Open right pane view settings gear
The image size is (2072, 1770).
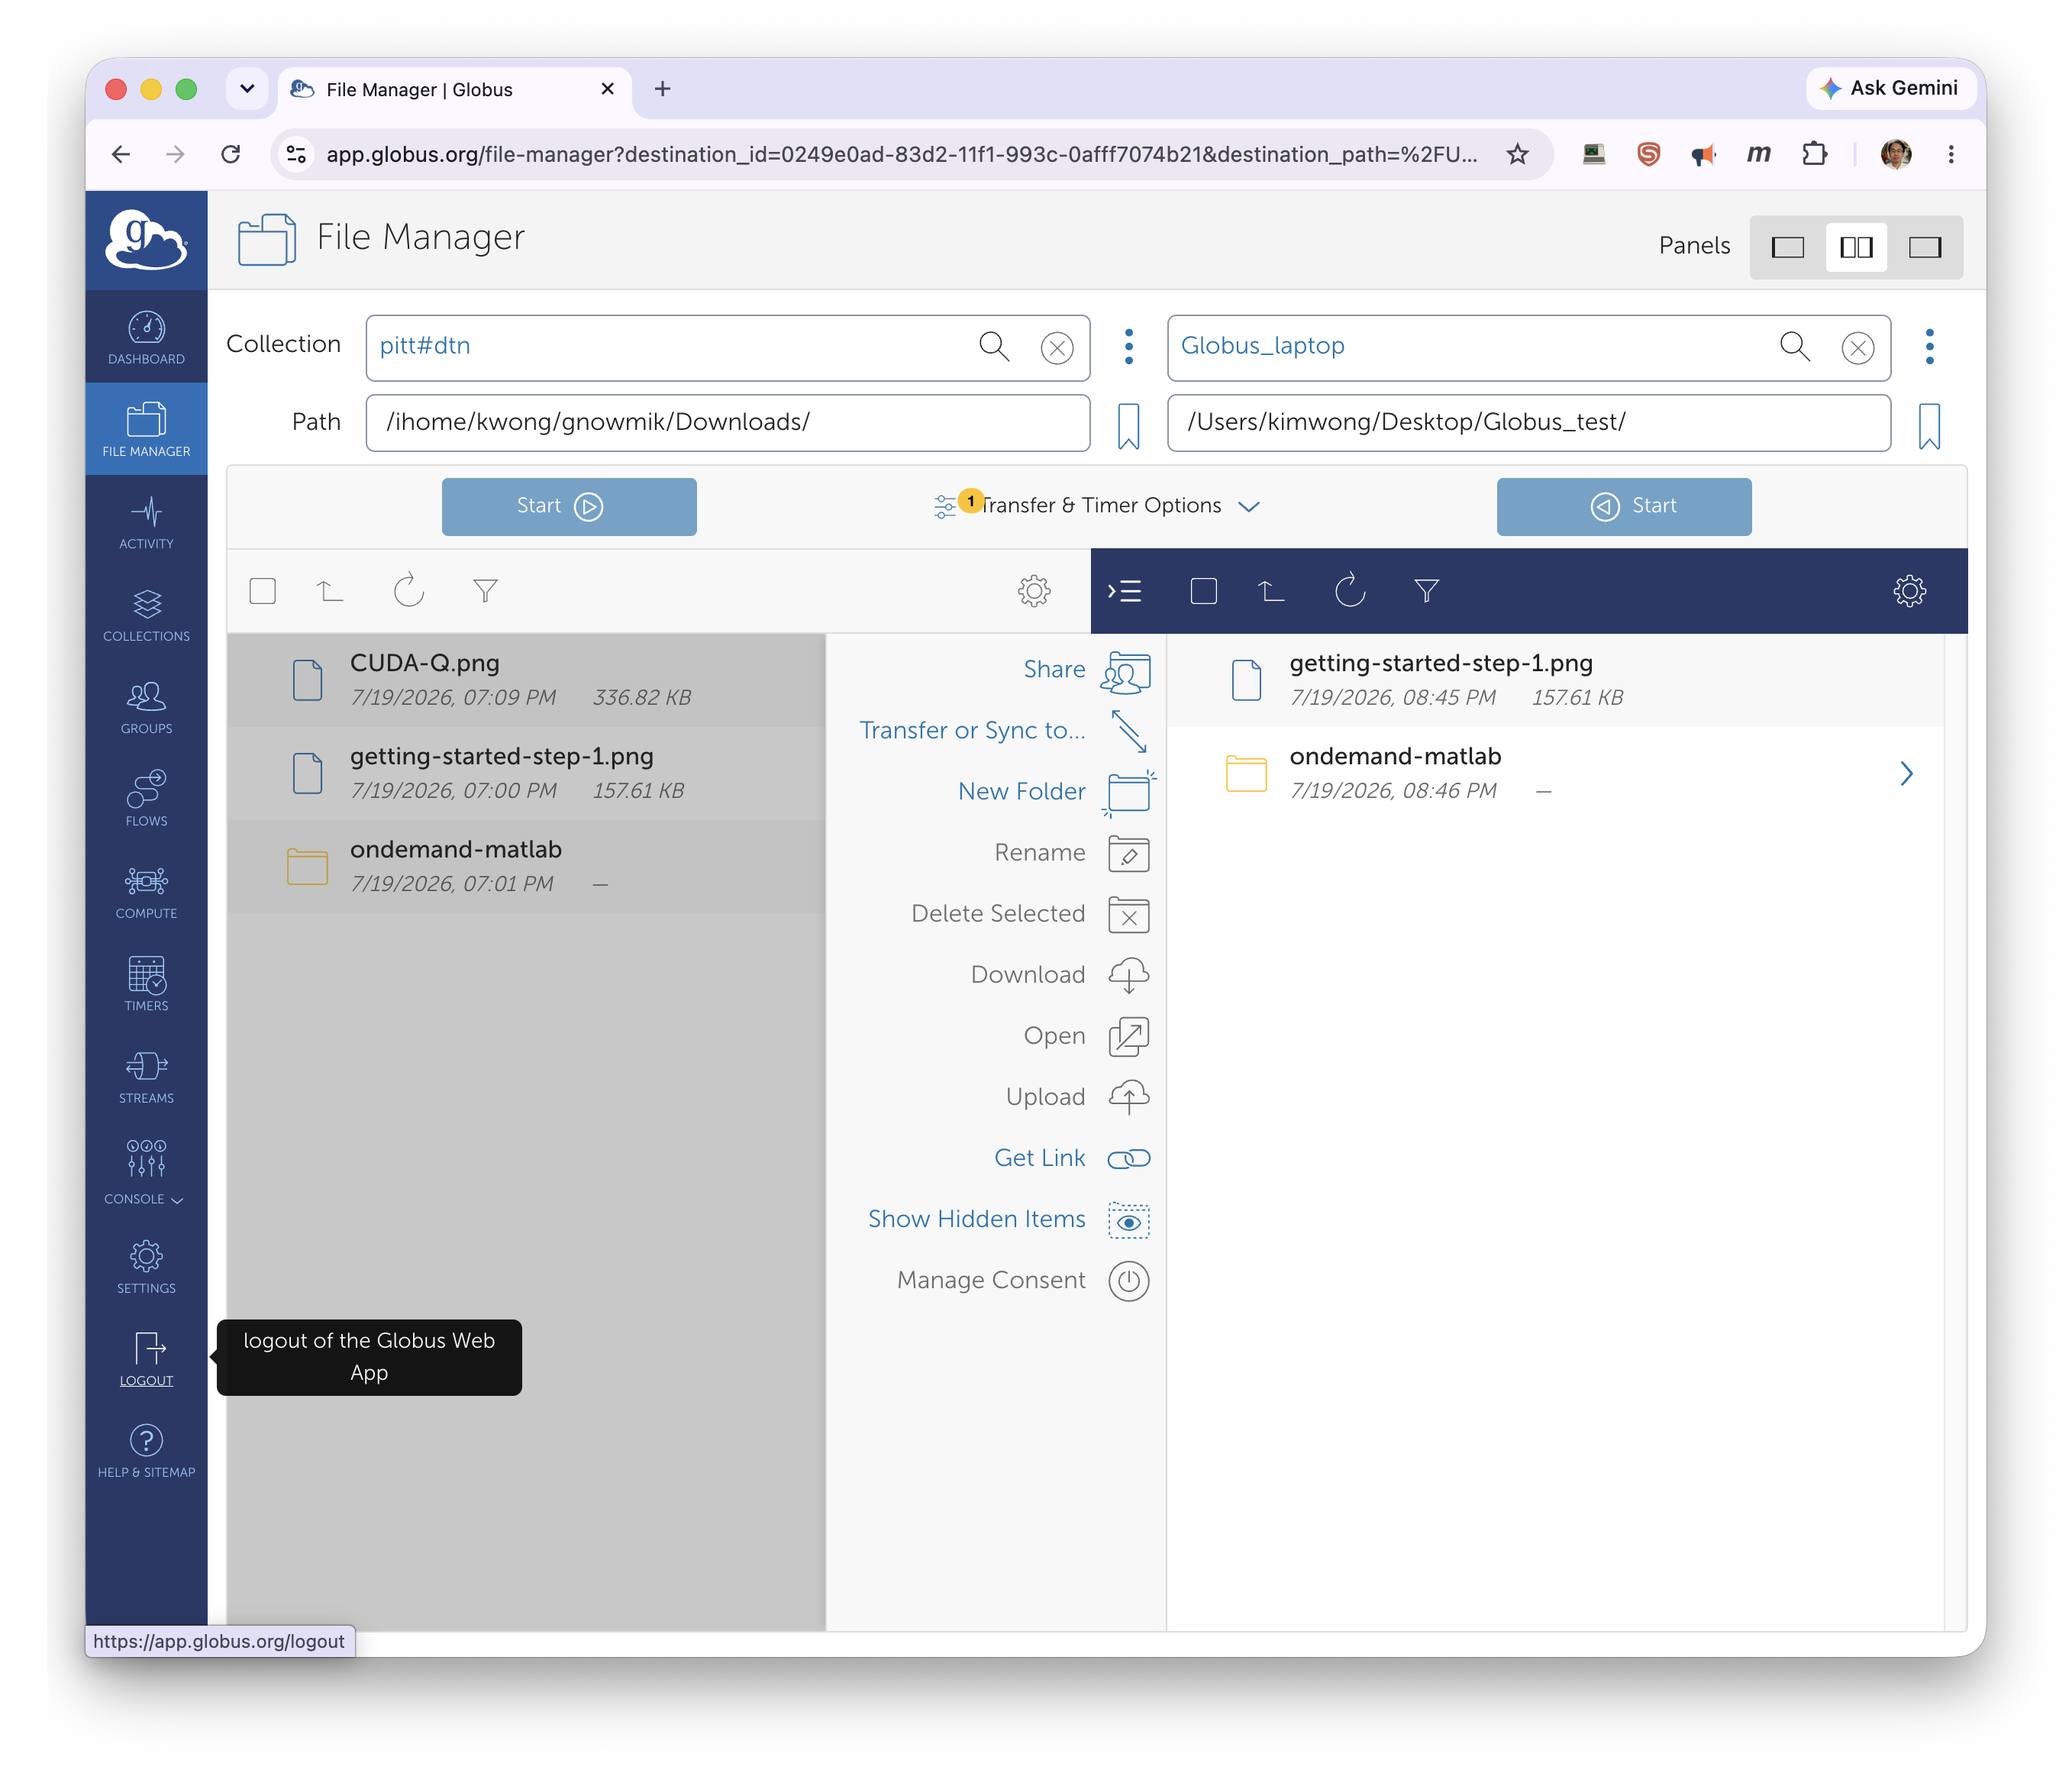pyautogui.click(x=1909, y=591)
